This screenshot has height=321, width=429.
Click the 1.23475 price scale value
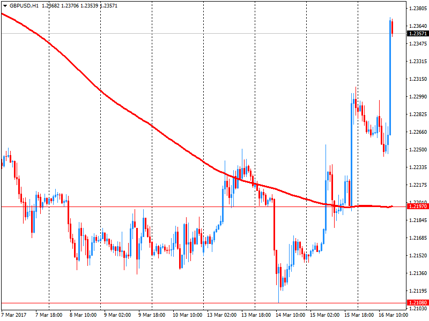click(418, 44)
